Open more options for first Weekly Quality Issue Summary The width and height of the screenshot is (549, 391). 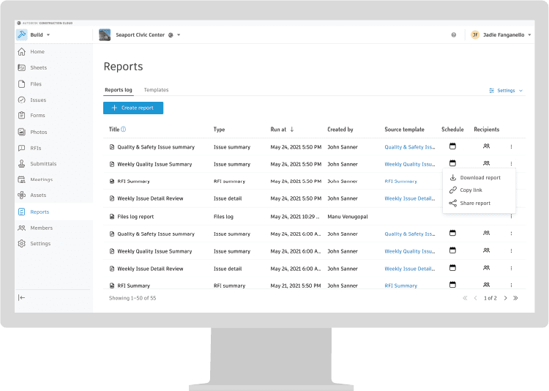511,163
